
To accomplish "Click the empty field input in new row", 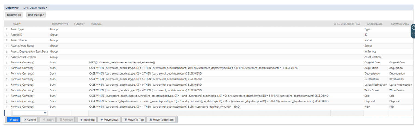I will tap(27, 113).
